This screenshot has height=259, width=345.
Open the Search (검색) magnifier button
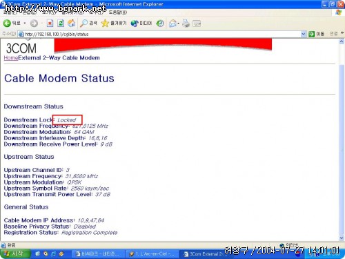(88, 23)
